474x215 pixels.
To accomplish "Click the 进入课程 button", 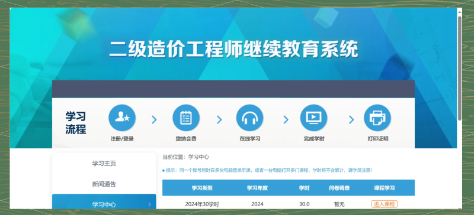I will [384, 204].
